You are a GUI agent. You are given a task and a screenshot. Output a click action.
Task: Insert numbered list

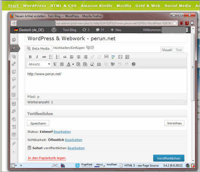(x=58, y=57)
